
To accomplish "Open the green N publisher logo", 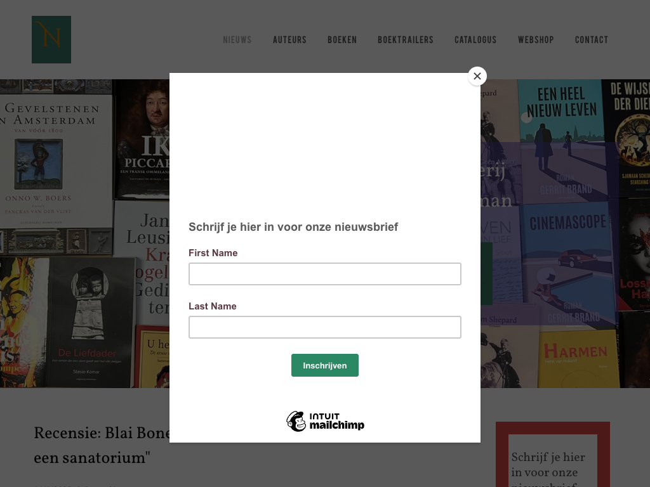I will pyautogui.click(x=51, y=40).
